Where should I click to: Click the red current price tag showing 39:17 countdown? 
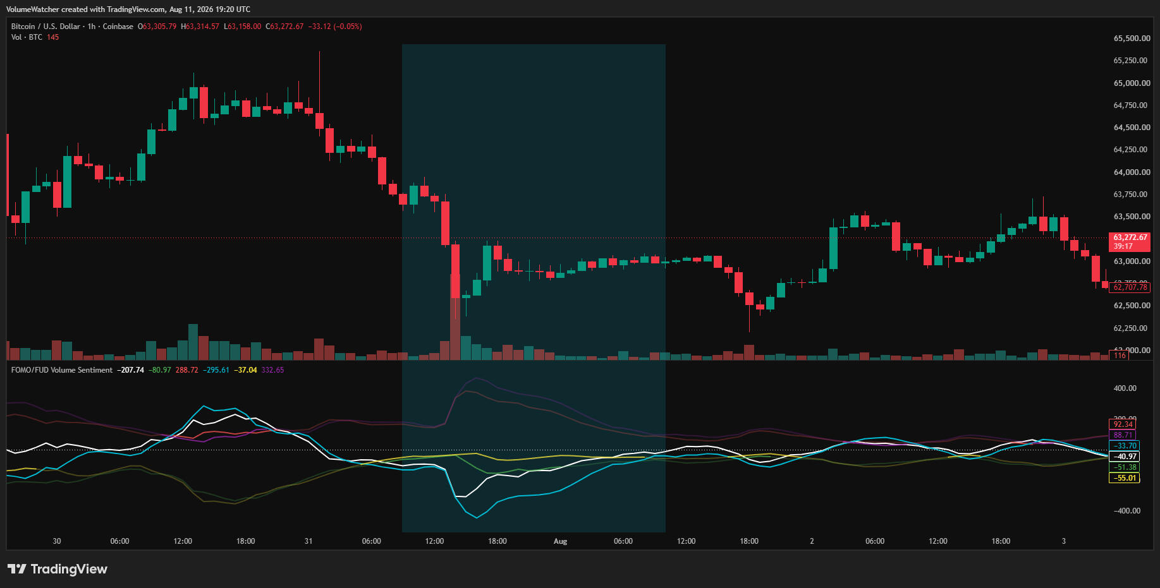[1130, 242]
